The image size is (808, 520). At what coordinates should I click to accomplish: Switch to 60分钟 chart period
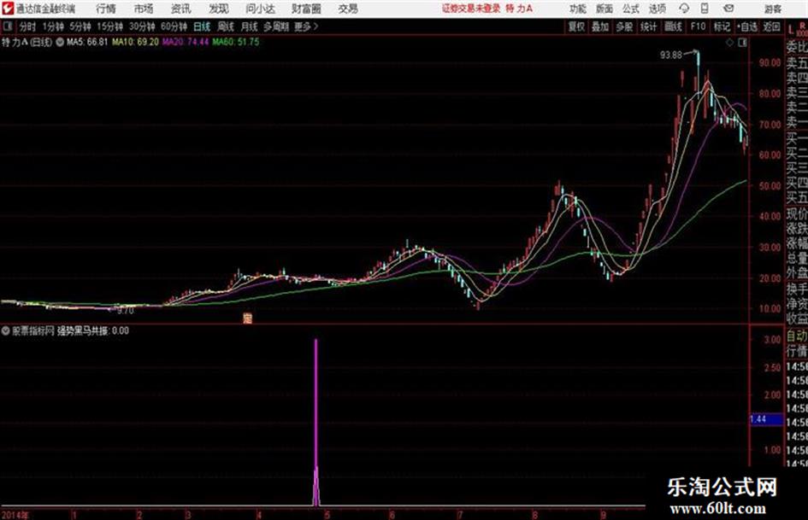tap(174, 26)
